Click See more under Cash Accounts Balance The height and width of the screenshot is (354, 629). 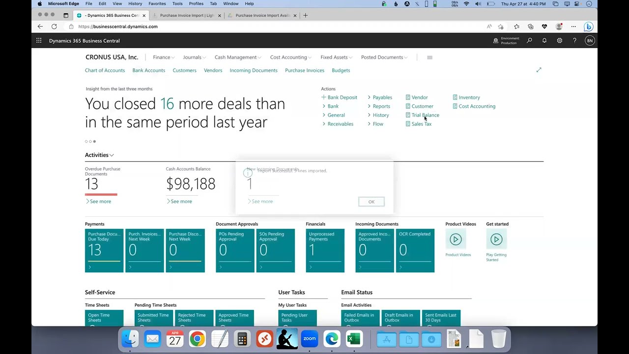[x=179, y=202]
